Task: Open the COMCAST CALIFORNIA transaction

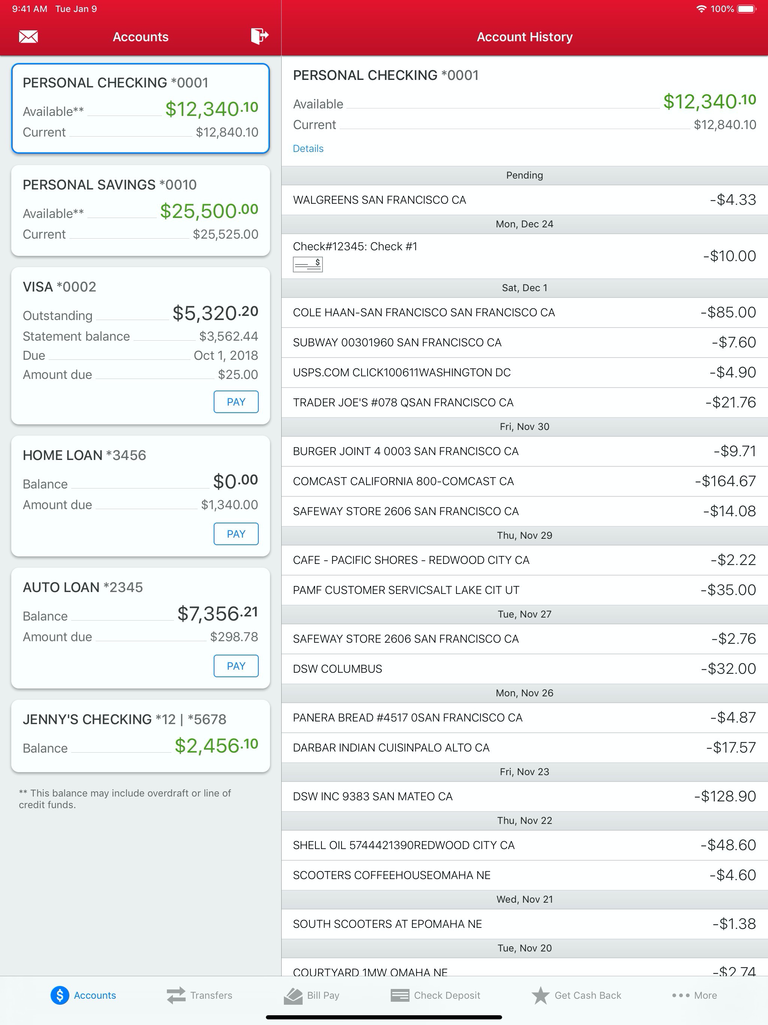Action: tap(524, 481)
